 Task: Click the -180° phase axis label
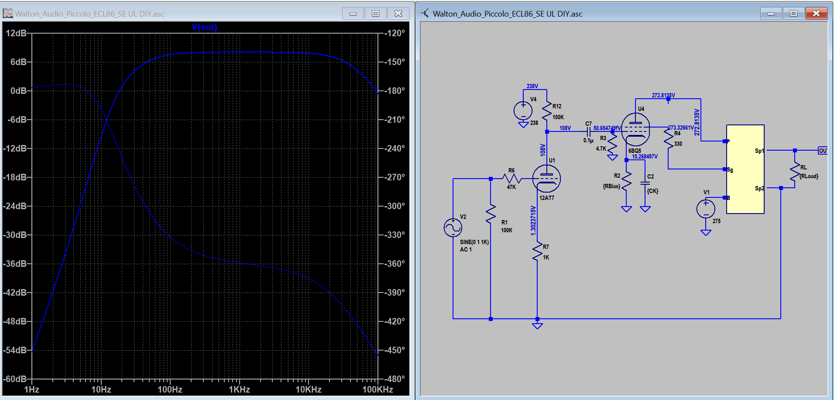(x=395, y=91)
